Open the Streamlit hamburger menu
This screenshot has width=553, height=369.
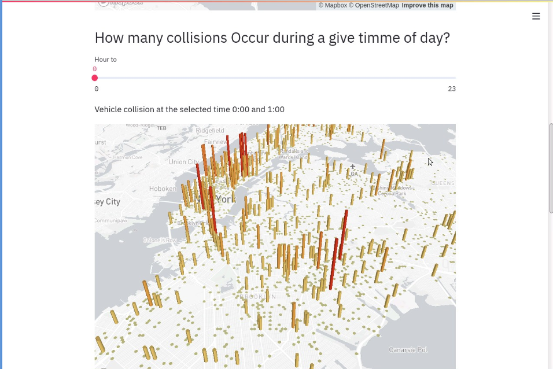tap(536, 16)
